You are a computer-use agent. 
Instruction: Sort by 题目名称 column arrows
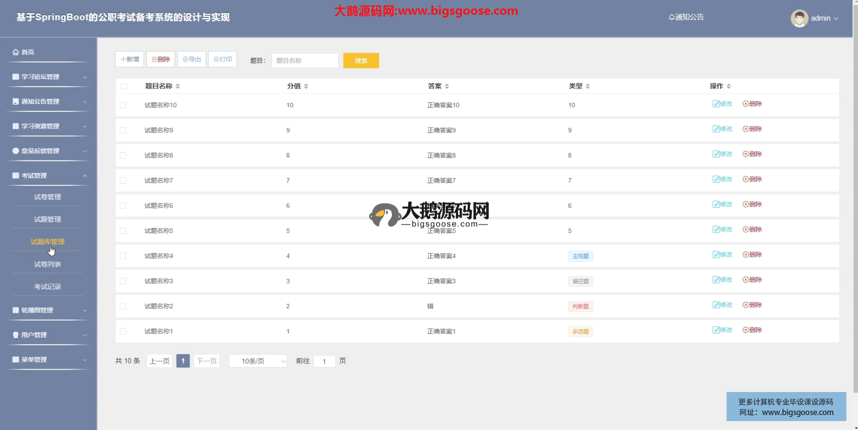(178, 86)
